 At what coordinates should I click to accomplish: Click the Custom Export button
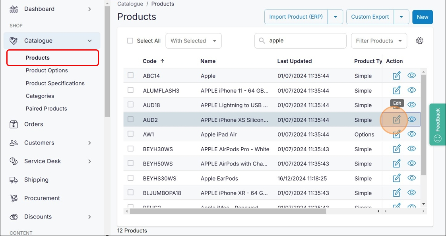coord(370,17)
